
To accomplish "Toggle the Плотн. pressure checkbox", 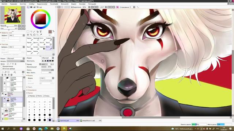I will tap(37, 96).
